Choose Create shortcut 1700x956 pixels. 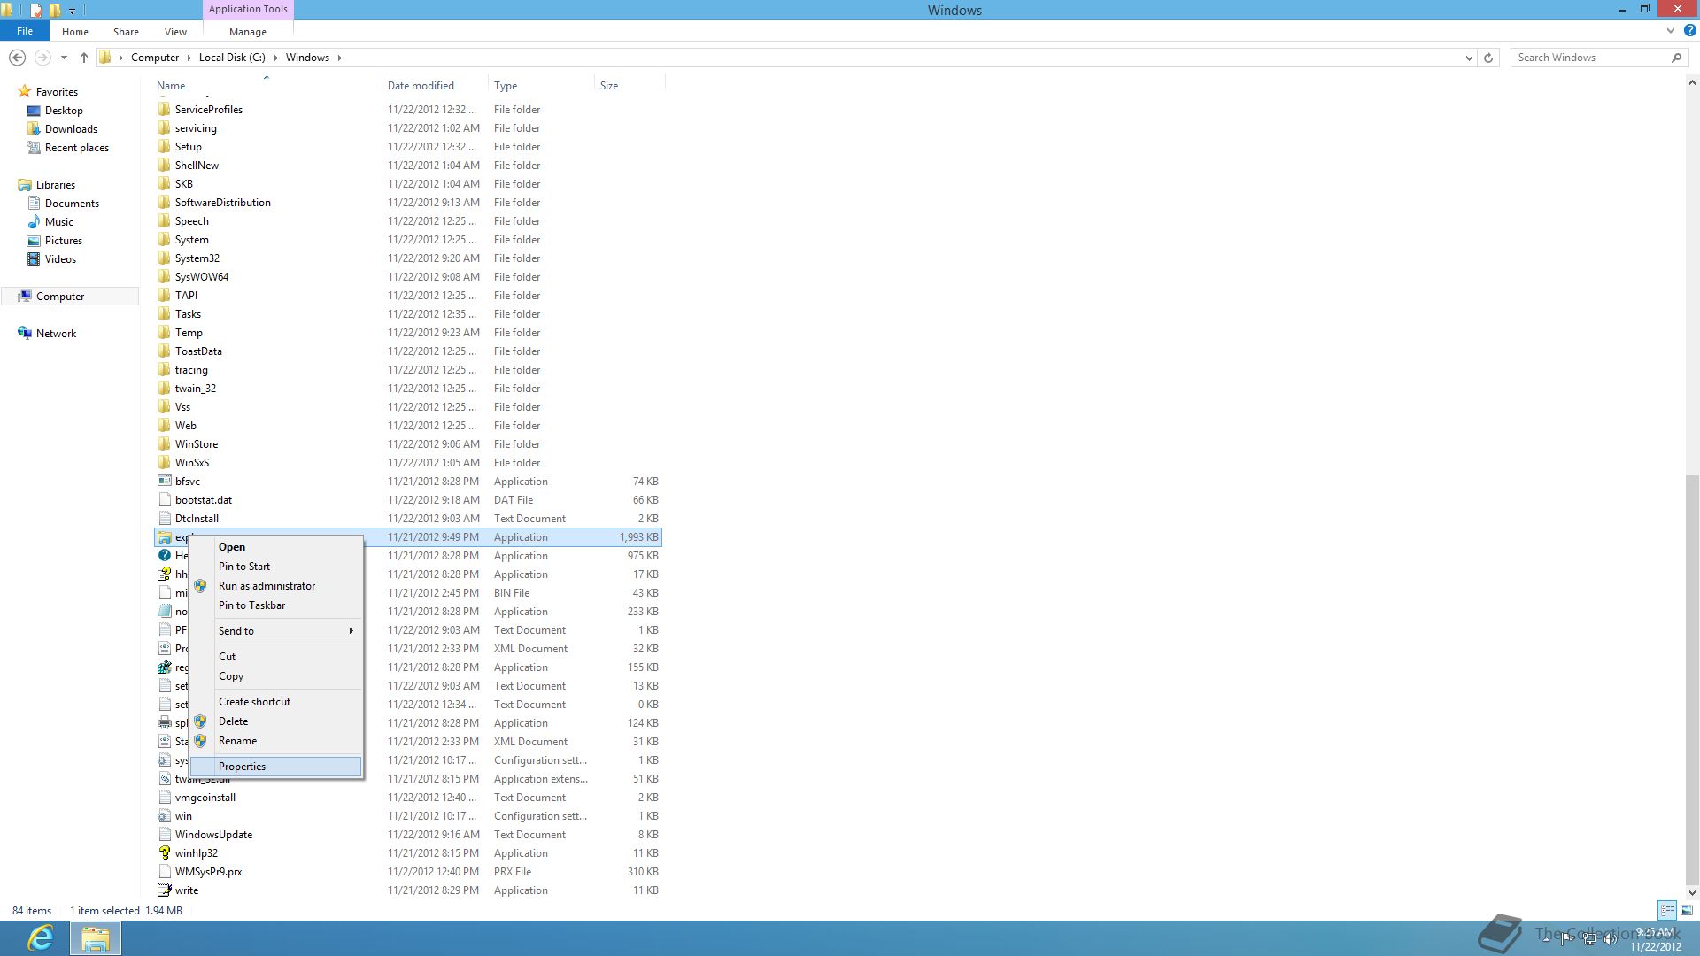point(276,702)
